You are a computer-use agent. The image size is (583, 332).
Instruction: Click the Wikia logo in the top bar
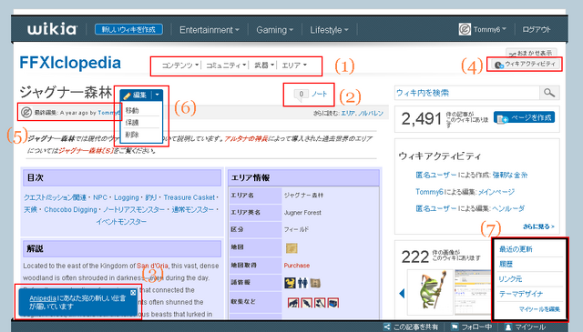point(52,29)
